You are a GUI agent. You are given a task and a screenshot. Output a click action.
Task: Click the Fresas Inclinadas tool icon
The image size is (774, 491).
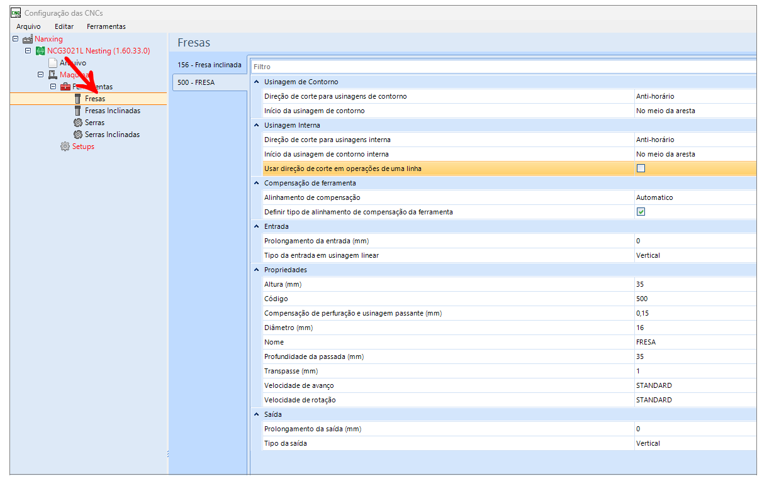(x=78, y=111)
